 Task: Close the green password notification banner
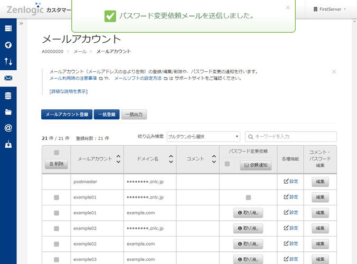point(288,7)
